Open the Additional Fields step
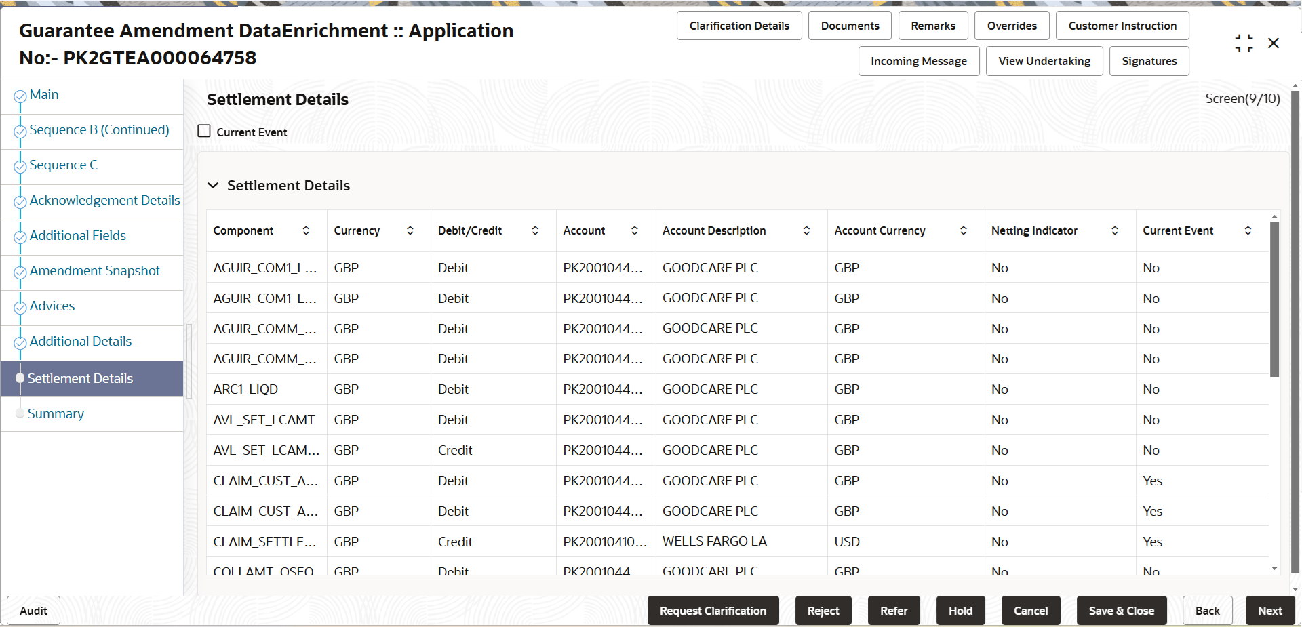This screenshot has height=627, width=1302. coord(78,236)
